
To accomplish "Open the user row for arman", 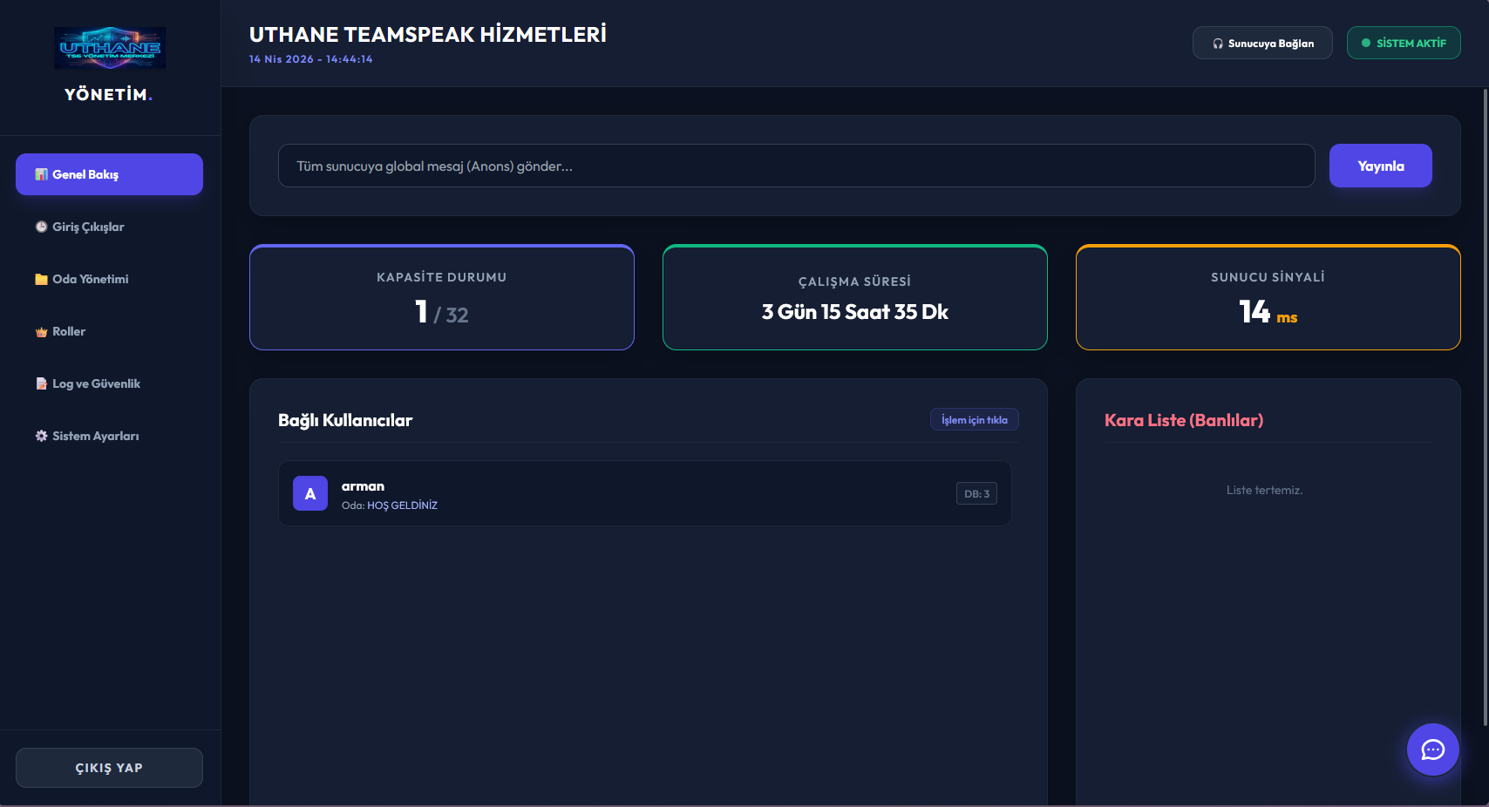I will click(645, 493).
